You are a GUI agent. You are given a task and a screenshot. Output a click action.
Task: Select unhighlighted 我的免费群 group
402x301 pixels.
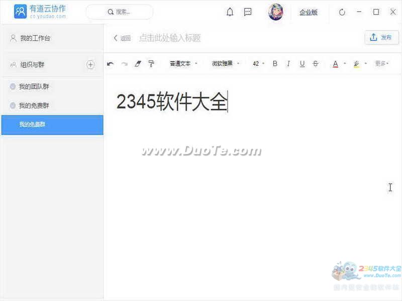[x=52, y=105]
